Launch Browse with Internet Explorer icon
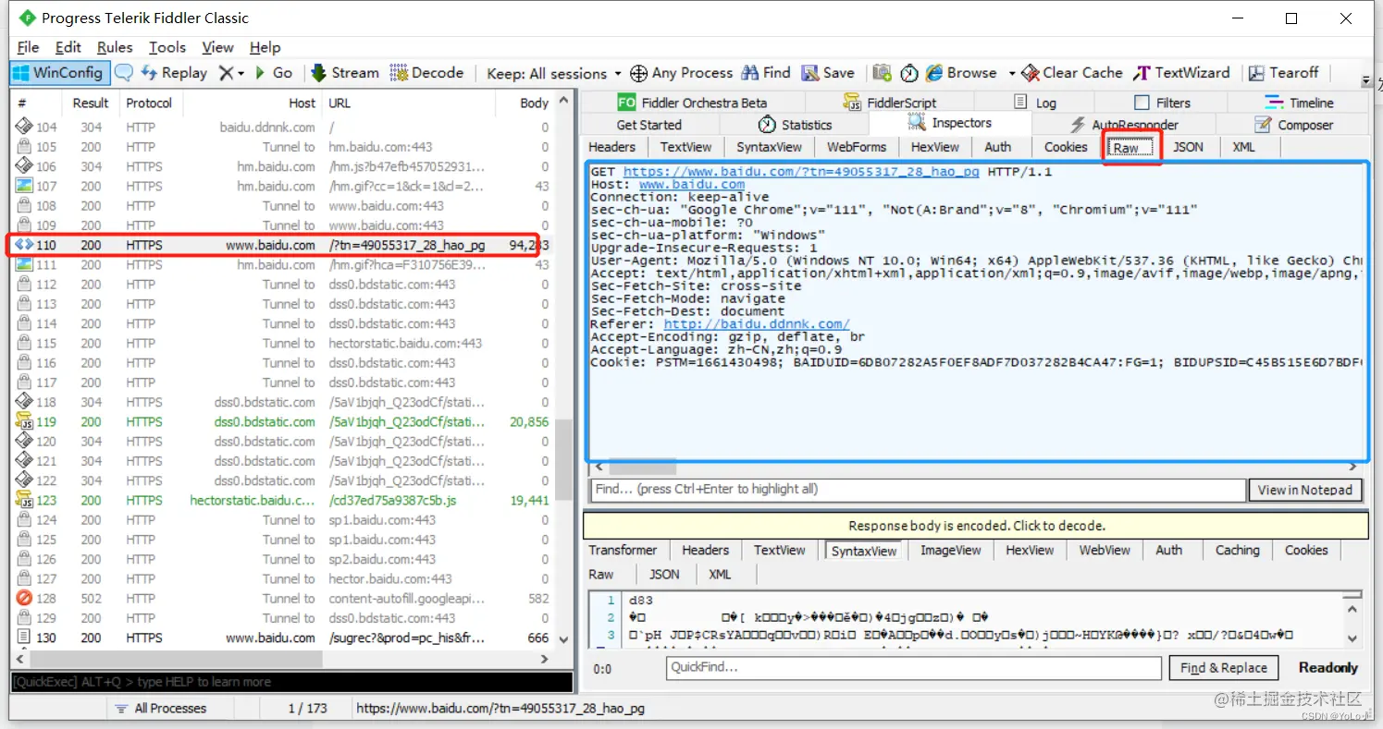Viewport: 1383px width, 729px height. click(x=961, y=73)
